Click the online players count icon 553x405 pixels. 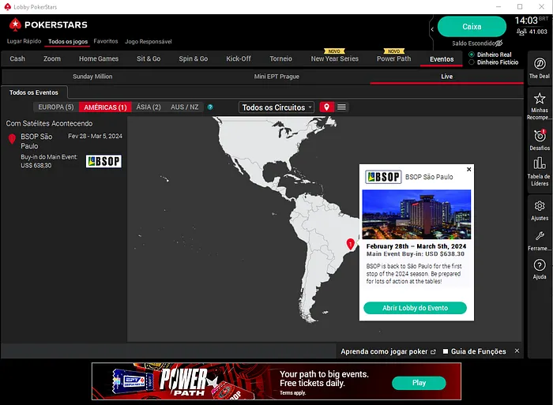pos(521,32)
